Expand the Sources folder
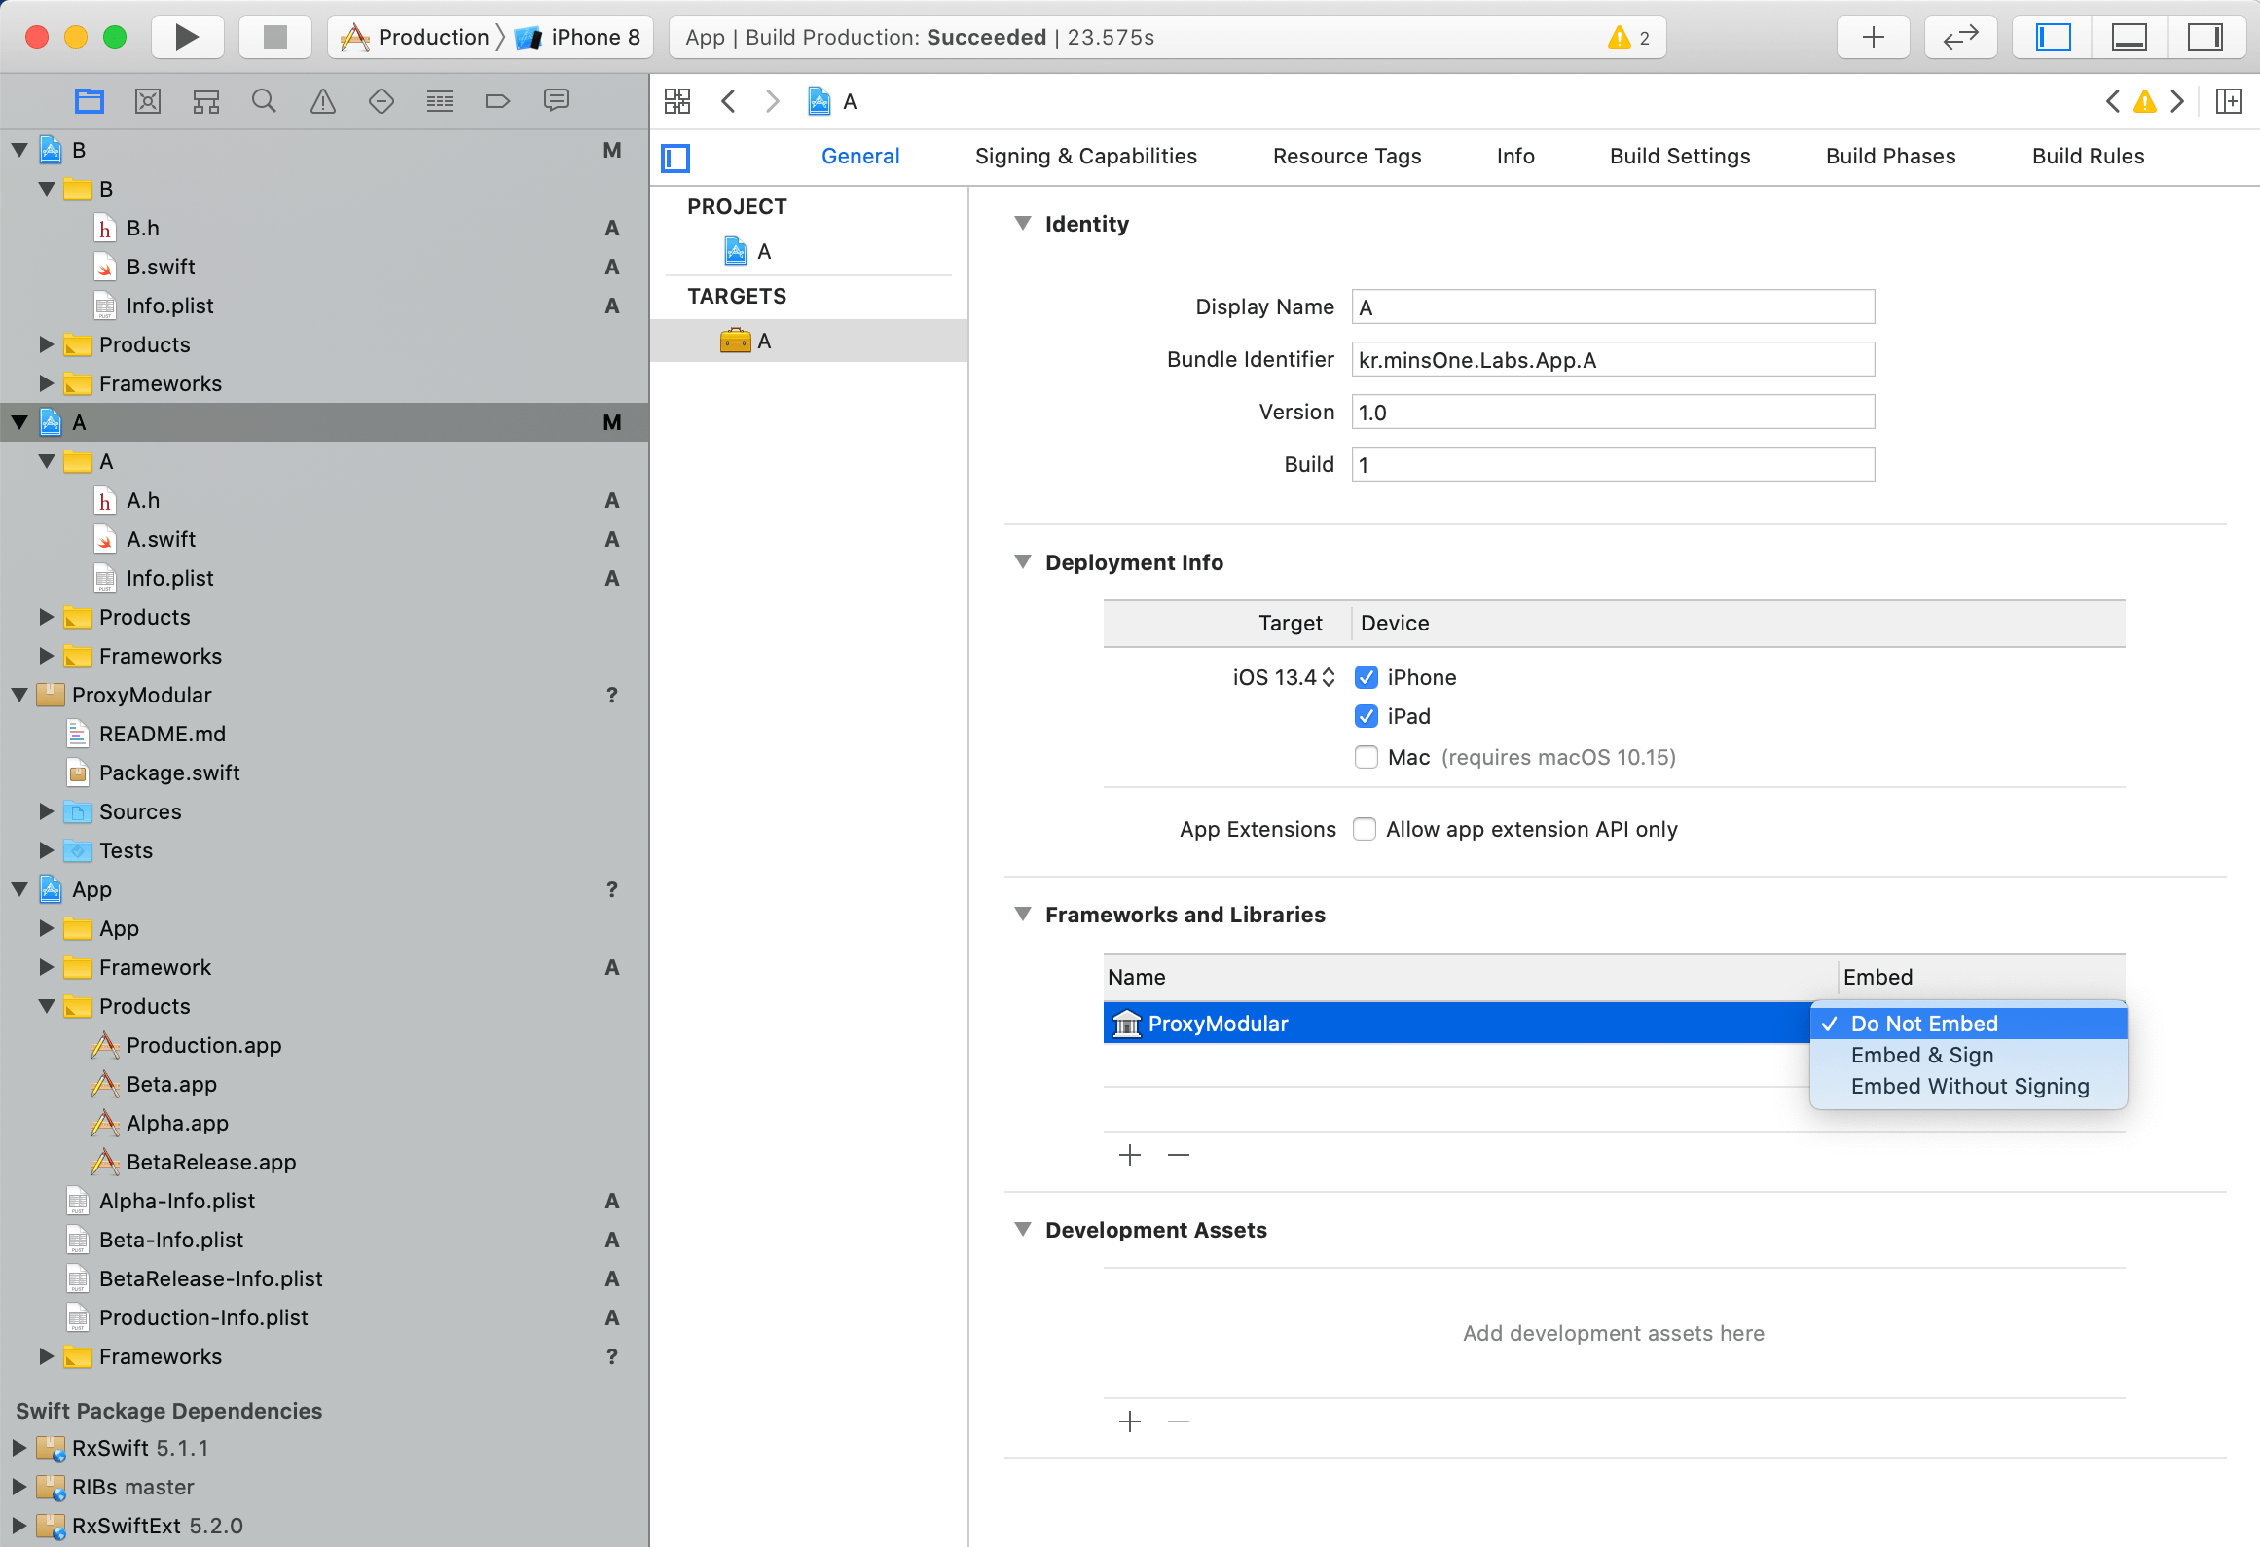This screenshot has width=2260, height=1547. pyautogui.click(x=46, y=811)
